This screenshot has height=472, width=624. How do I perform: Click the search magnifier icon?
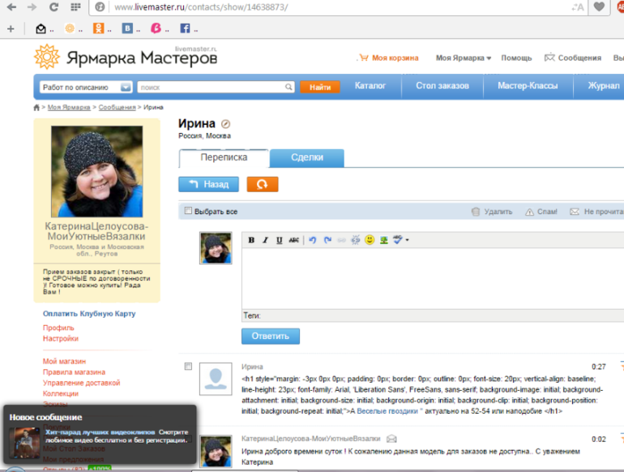coord(288,87)
